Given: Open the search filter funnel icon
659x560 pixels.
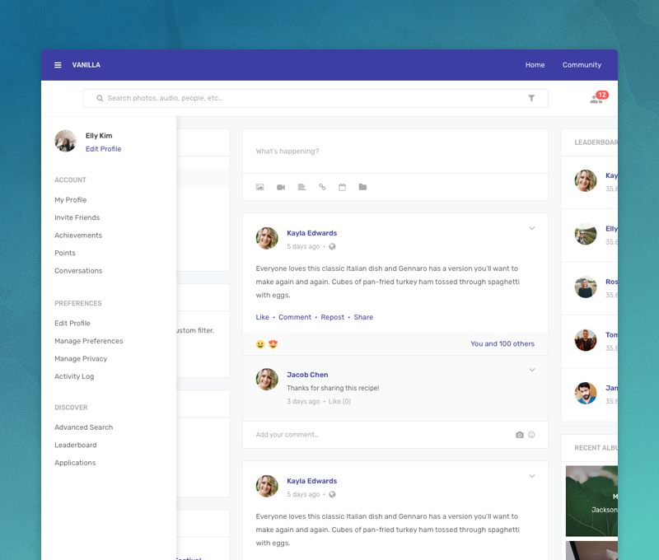Looking at the screenshot, I should click(531, 98).
